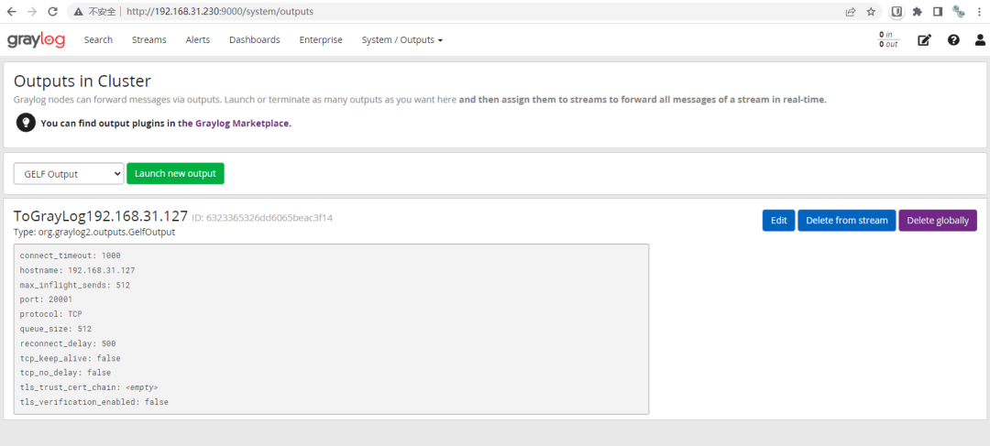Click the output ID 6323365326dd6065beac3f14

pos(262,218)
